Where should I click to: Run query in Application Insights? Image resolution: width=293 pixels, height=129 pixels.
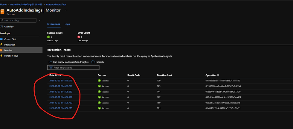point(68,62)
